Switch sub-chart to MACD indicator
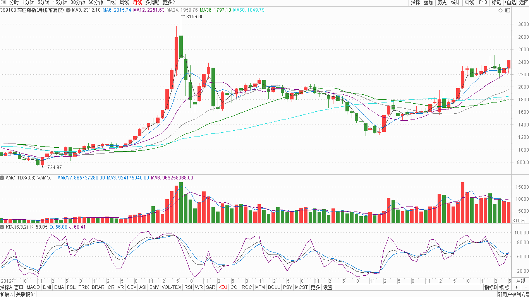The image size is (529, 297). coord(33,287)
